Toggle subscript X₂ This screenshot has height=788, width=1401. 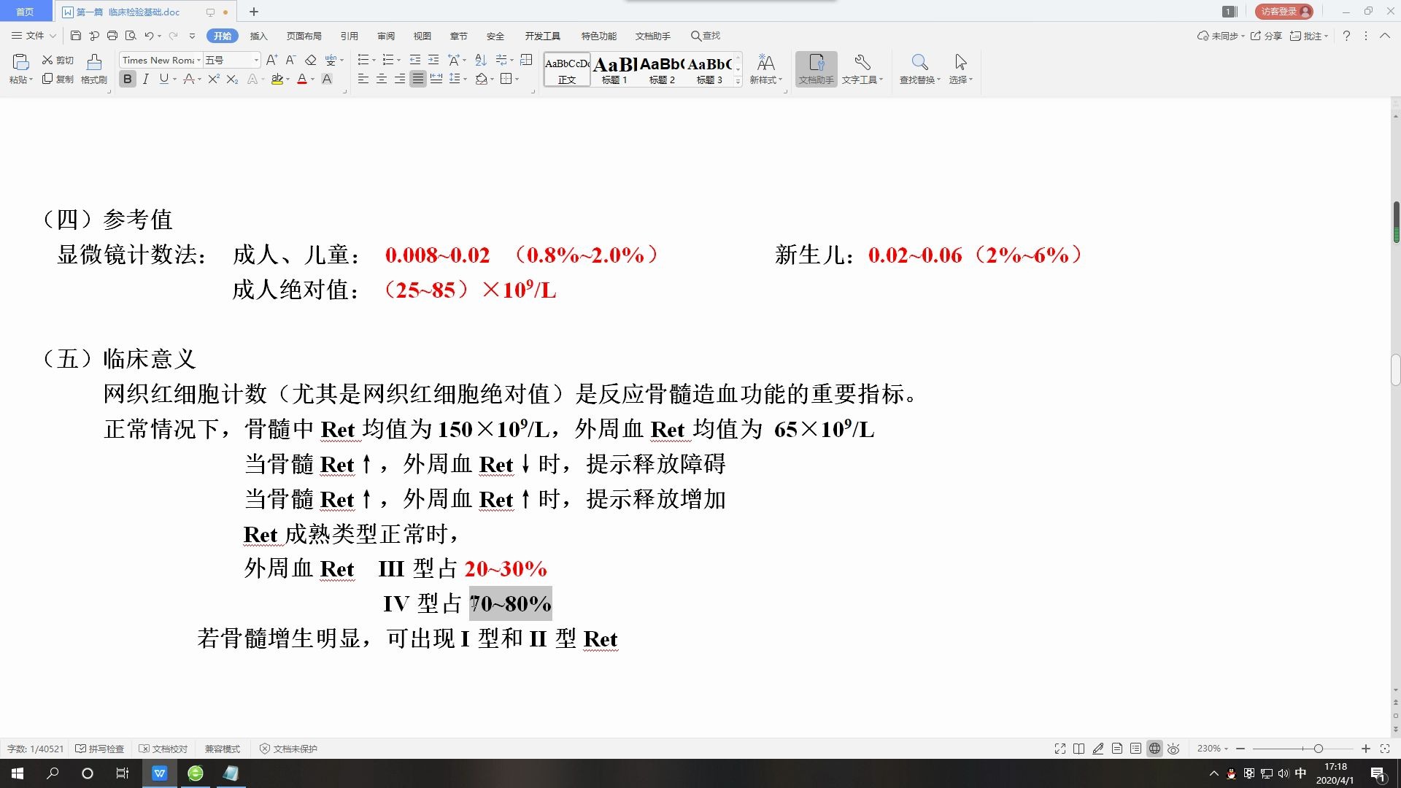tap(232, 79)
